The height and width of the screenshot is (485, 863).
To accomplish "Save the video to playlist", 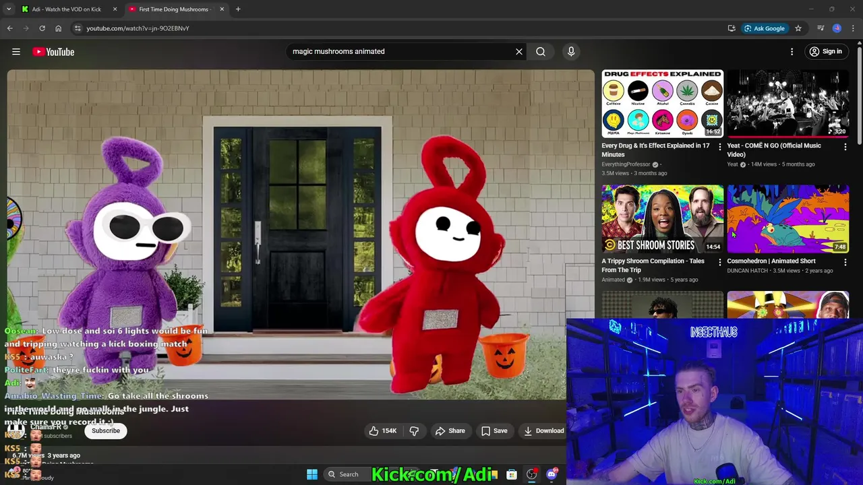I will pos(494,431).
